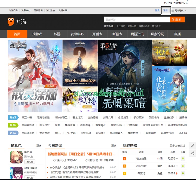The height and width of the screenshot is (180, 196).
Task: Open 口袋超萌 in 最新 row
Action: coord(132,125)
